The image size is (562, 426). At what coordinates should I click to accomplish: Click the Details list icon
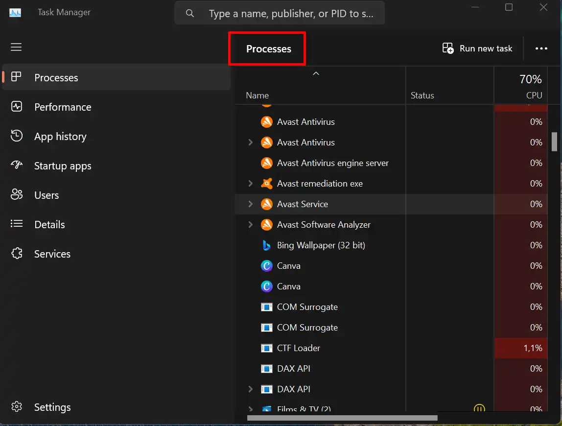point(17,224)
